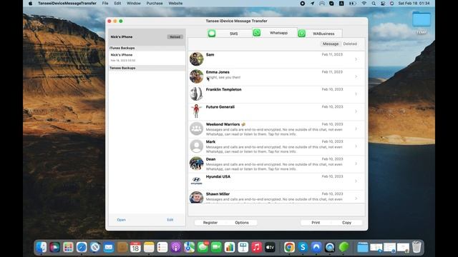Click Mark's default person avatar icon
This screenshot has width=458, height=257.
(x=196, y=146)
